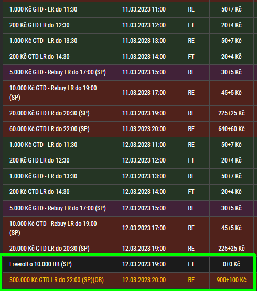Click the 900+100 Kč buy-in cell
Viewport: 257px width, 291px height.
(x=231, y=279)
